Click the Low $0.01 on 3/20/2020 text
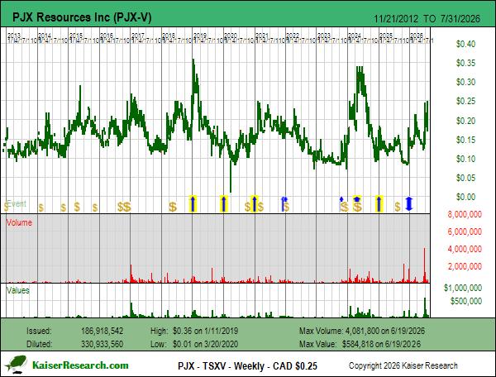Screen dimensions: 496x377 (x=194, y=344)
